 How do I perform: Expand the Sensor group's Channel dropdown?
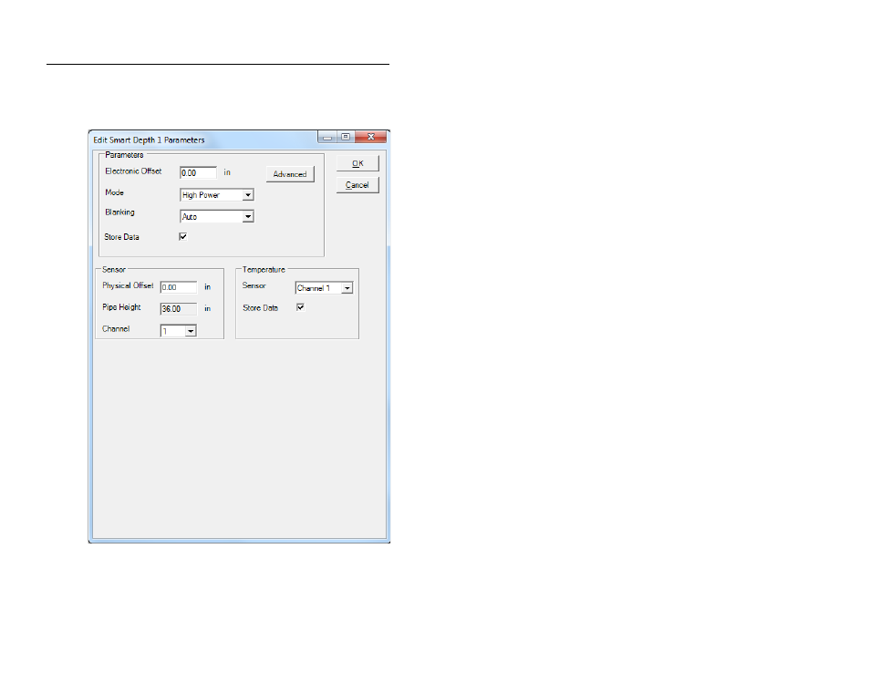pos(179,331)
